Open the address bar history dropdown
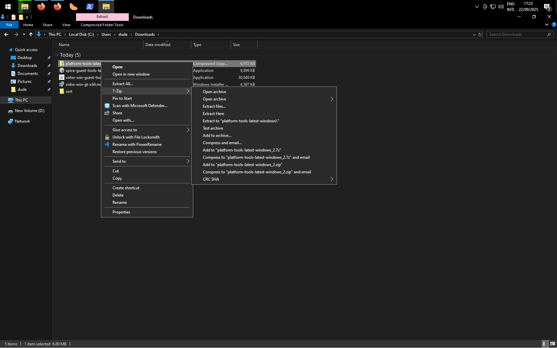This screenshot has width=557, height=348. (474, 34)
